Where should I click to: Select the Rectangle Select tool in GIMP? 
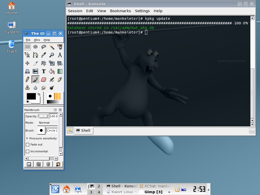click(27, 47)
